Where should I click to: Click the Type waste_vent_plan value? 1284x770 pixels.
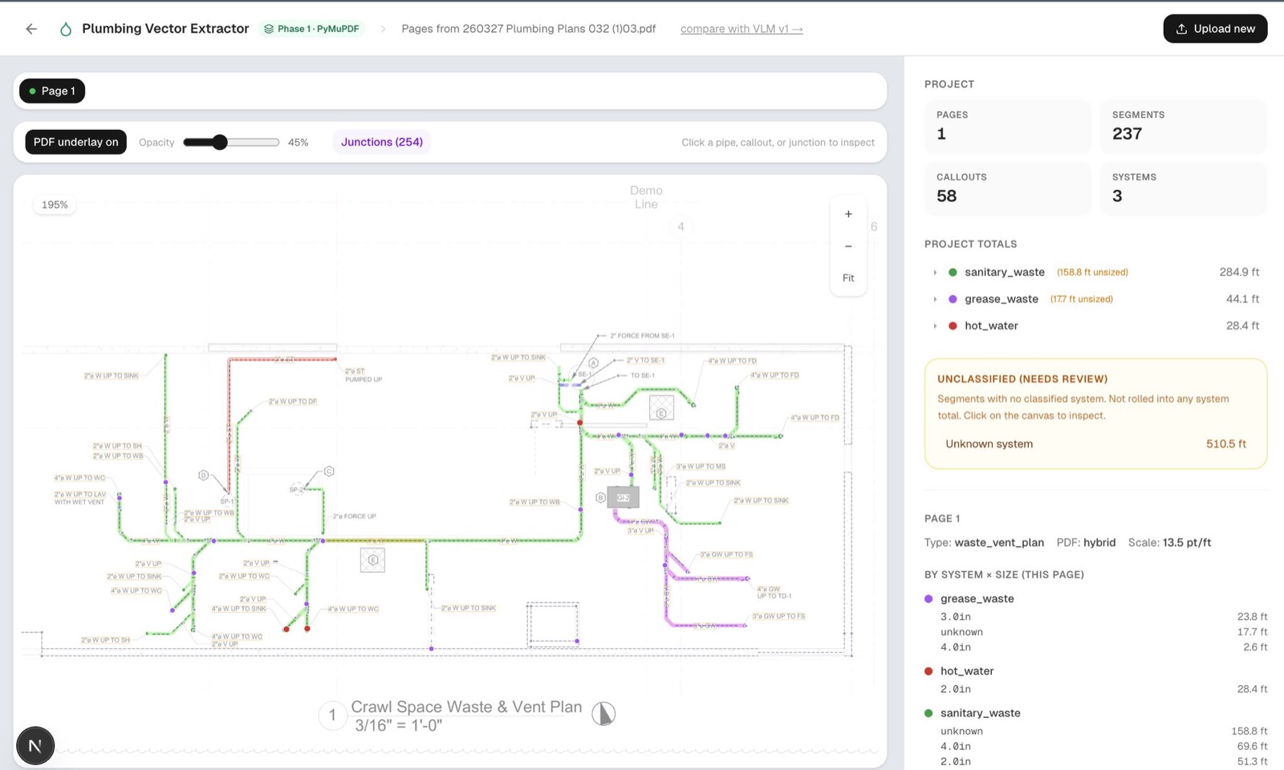click(x=999, y=543)
